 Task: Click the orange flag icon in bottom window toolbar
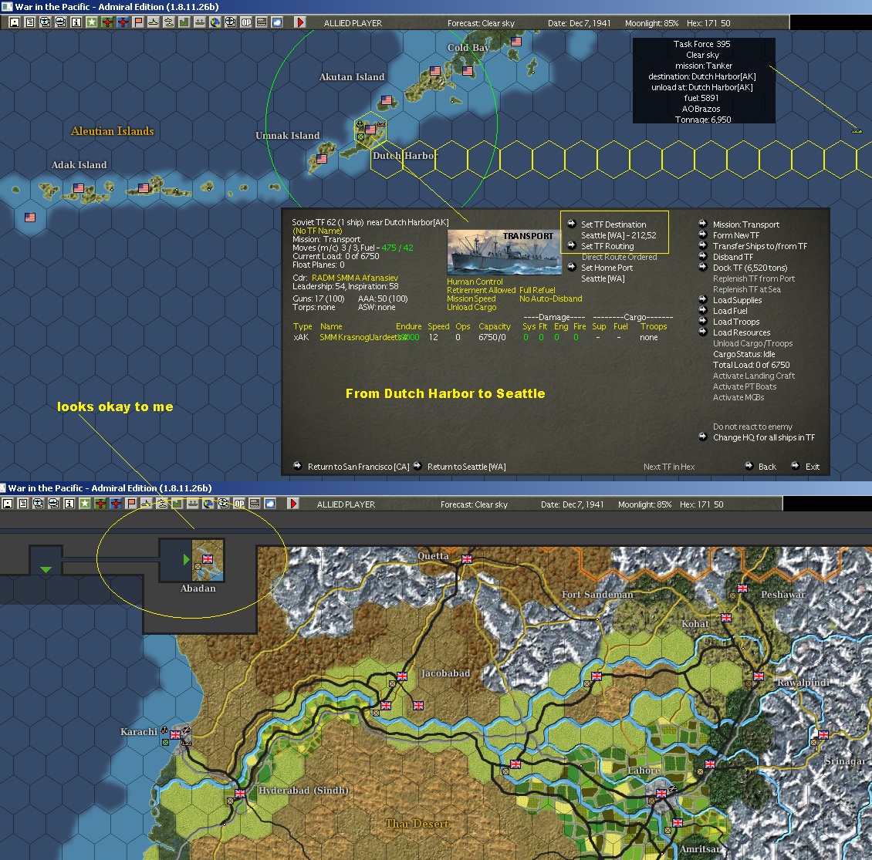(130, 504)
